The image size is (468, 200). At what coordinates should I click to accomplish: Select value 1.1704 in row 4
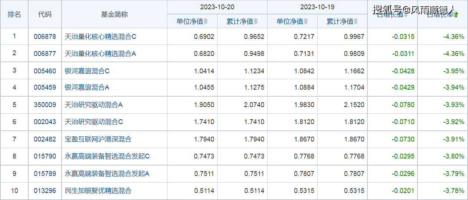[x=354, y=88]
